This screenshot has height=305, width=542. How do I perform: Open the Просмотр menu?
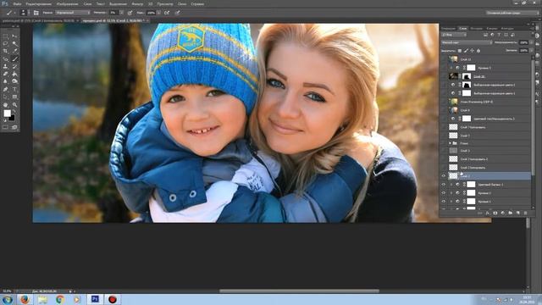(x=165, y=3)
